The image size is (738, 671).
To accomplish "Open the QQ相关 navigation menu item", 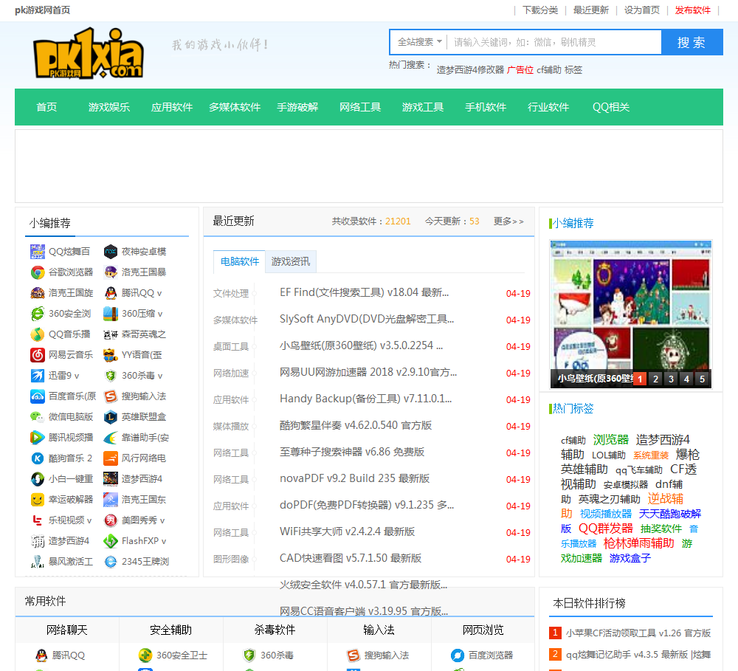I will (611, 107).
